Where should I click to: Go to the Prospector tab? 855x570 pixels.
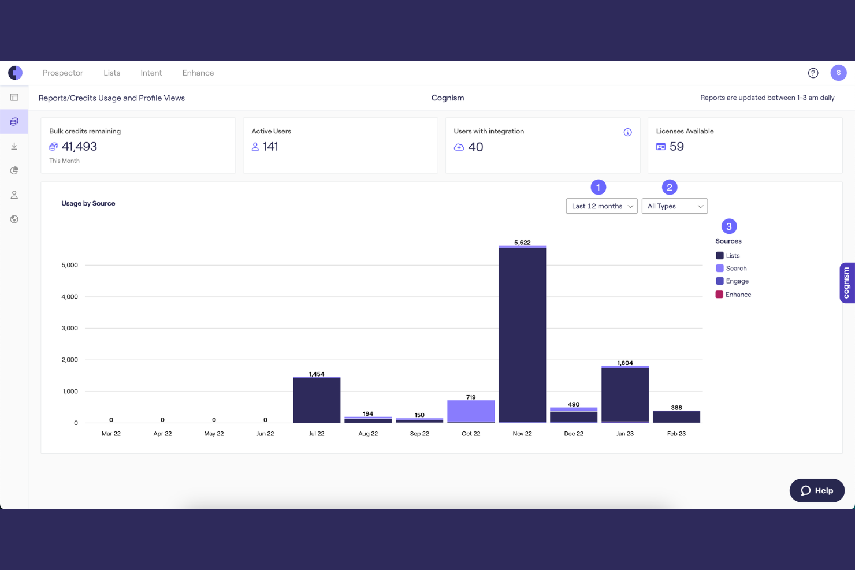63,73
